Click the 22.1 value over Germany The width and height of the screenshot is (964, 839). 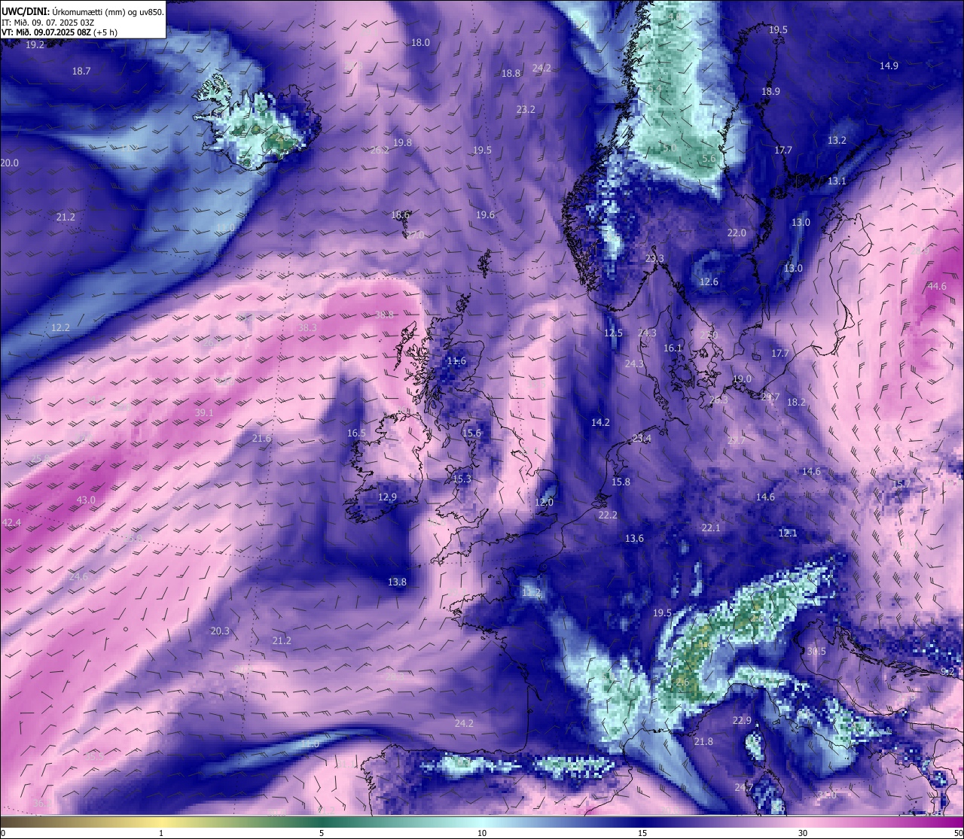tap(711, 528)
